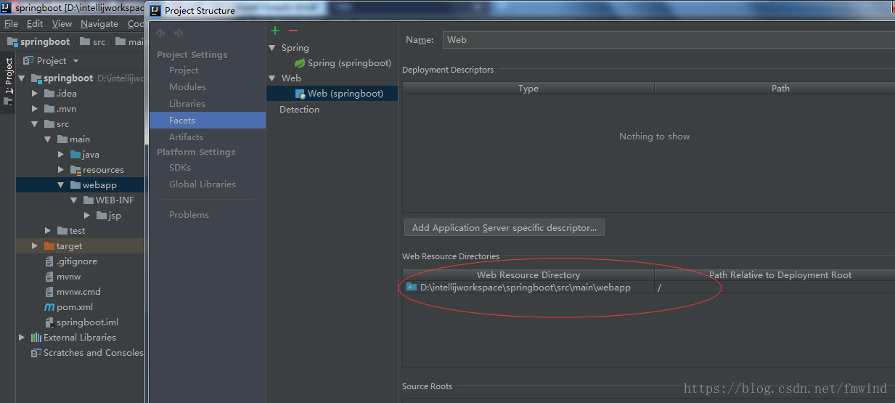Collapse the Spring facet group

click(x=273, y=48)
